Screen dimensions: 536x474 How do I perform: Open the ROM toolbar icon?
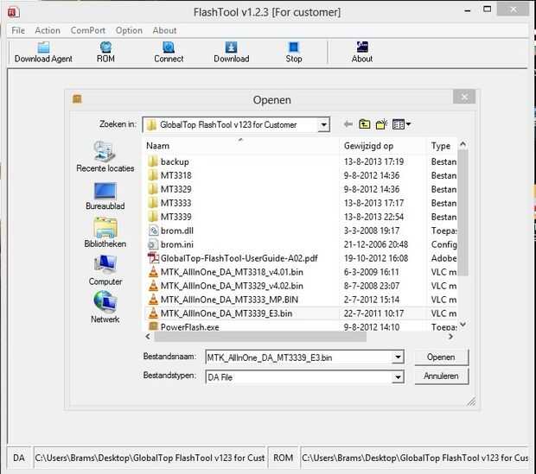pyautogui.click(x=105, y=47)
